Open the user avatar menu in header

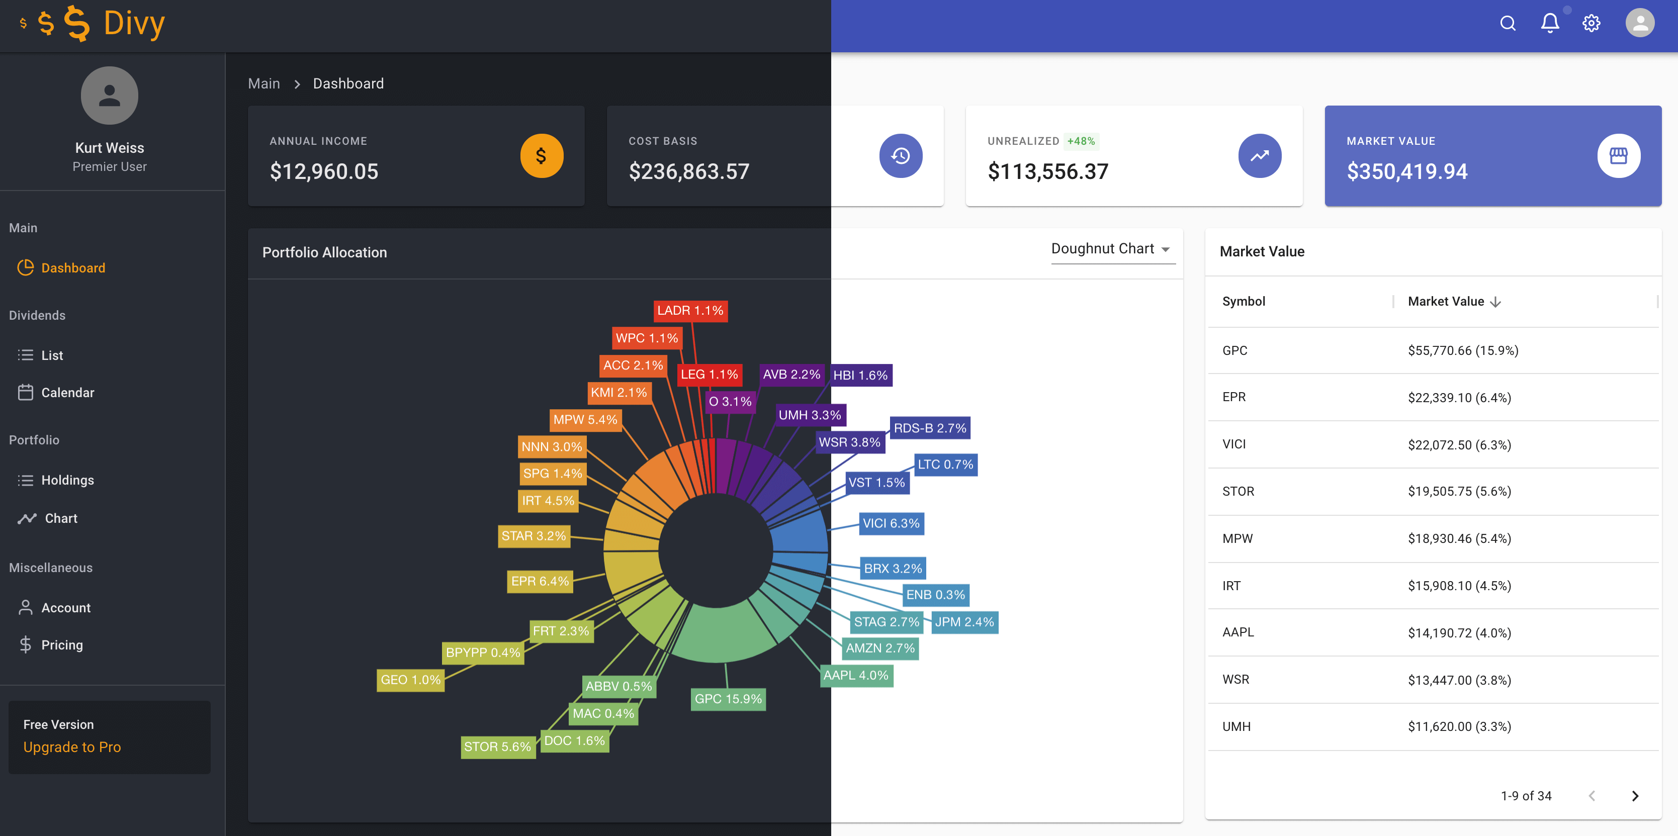(1640, 24)
